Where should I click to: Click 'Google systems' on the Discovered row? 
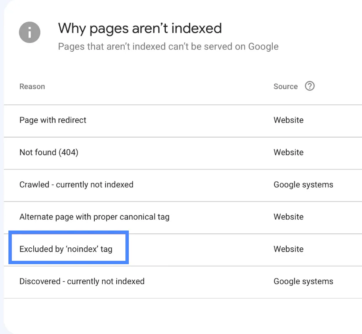click(303, 281)
